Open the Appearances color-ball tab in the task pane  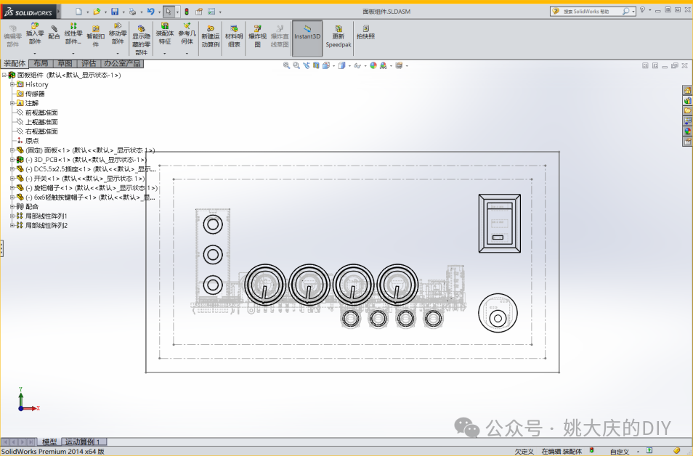pyautogui.click(x=687, y=131)
